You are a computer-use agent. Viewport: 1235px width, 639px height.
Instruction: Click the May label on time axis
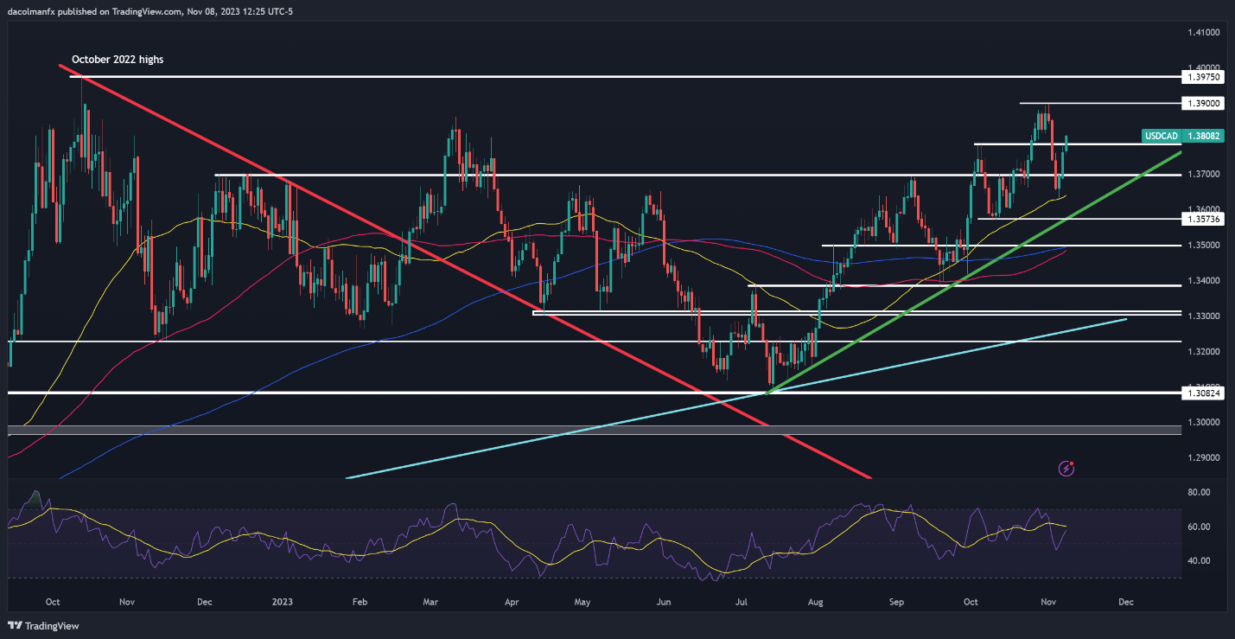(x=582, y=601)
